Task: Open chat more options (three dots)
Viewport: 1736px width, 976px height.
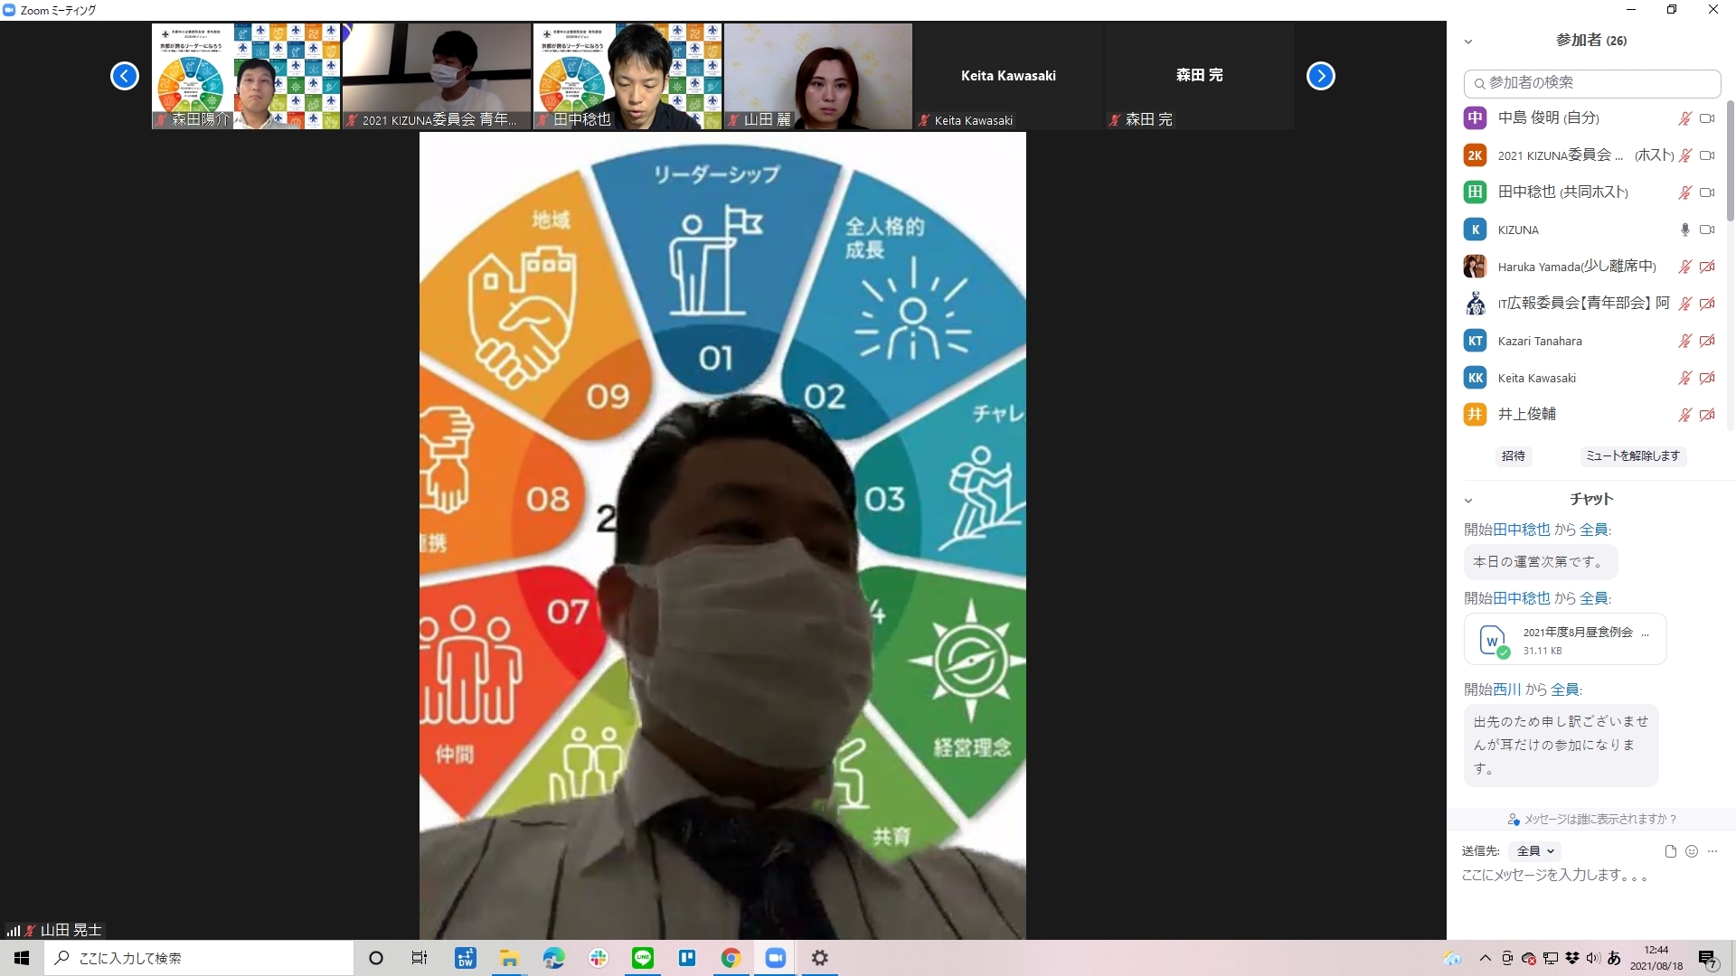Action: [x=1712, y=851]
